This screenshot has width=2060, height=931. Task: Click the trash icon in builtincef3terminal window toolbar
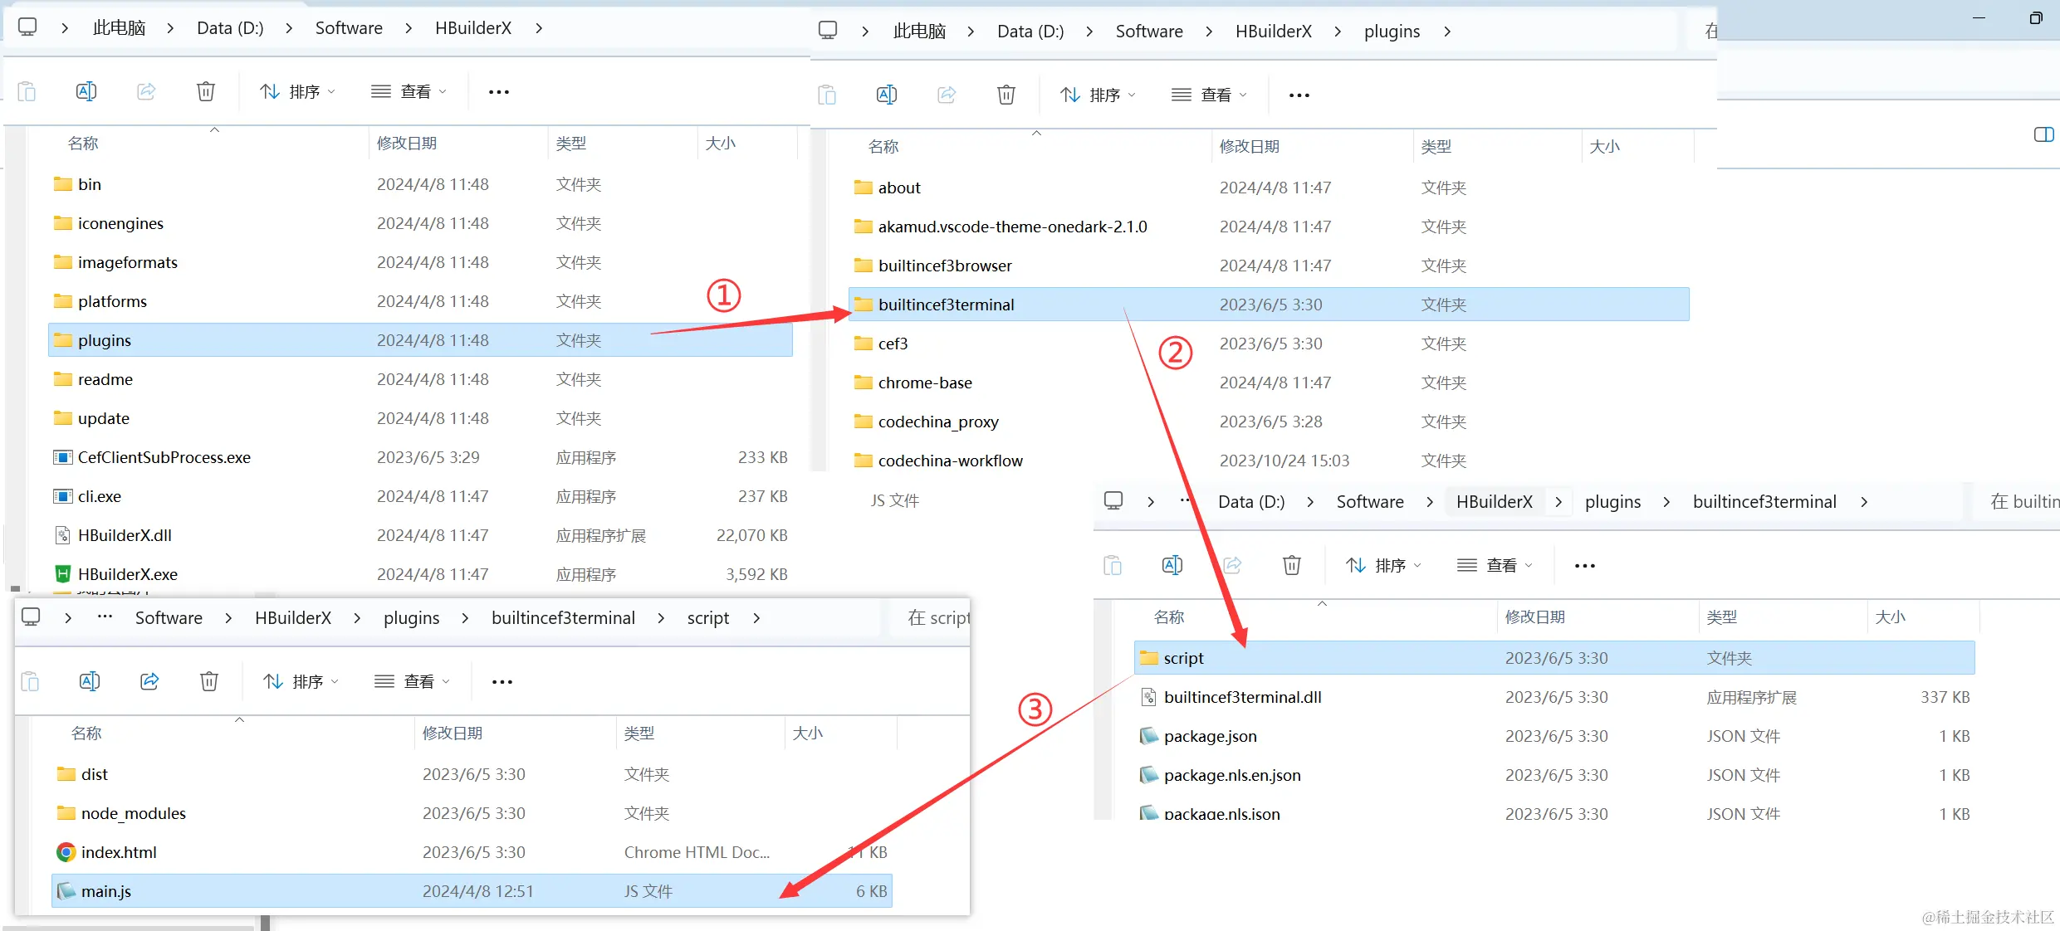pyautogui.click(x=1292, y=565)
